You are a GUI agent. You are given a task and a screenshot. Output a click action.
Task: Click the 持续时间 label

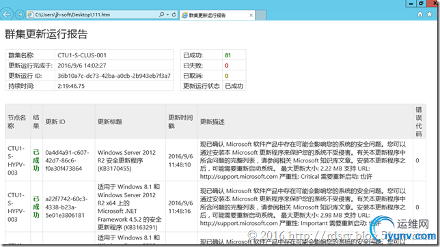point(21,86)
